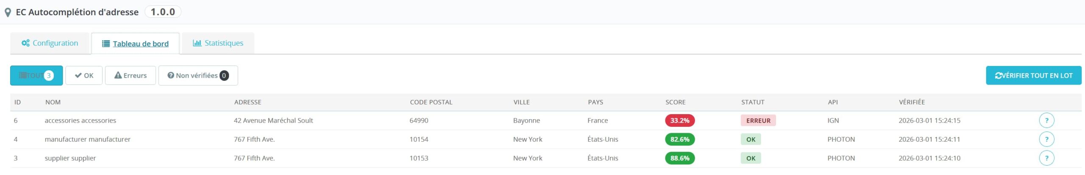Open help icon for accessories address row

(1046, 120)
